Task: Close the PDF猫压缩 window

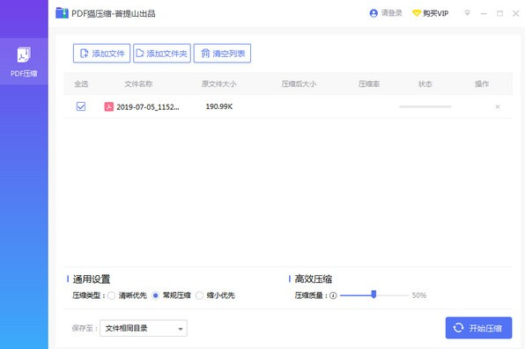Action: pos(516,13)
